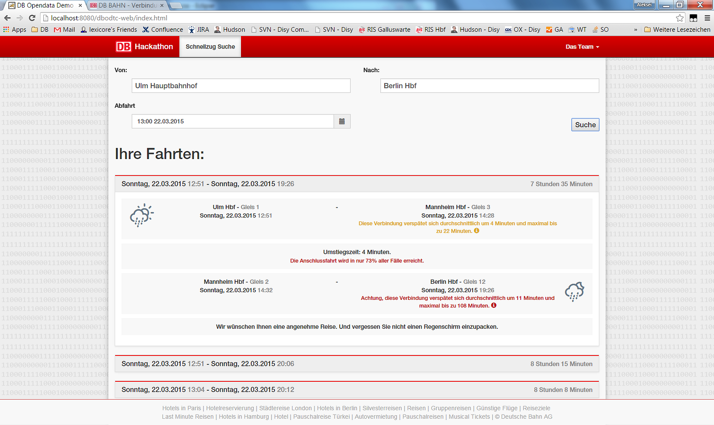Click the Abfahrt date time field
Image resolution: width=714 pixels, height=425 pixels.
pos(232,121)
